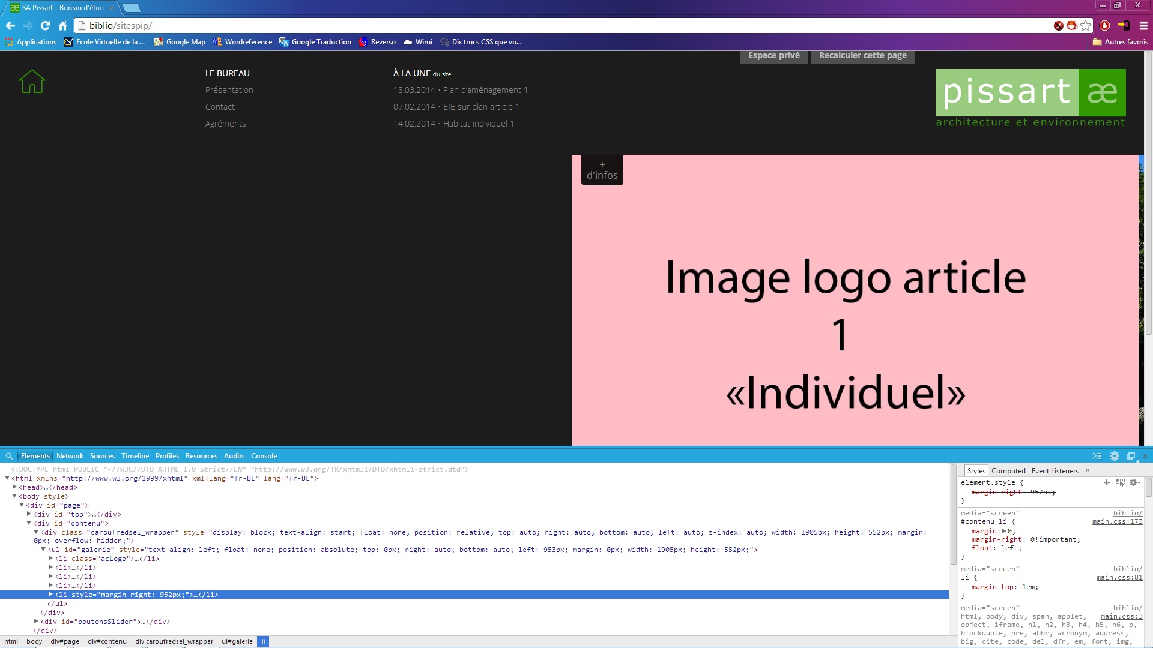Click the Chrome home button
The height and width of the screenshot is (648, 1153).
coord(62,26)
